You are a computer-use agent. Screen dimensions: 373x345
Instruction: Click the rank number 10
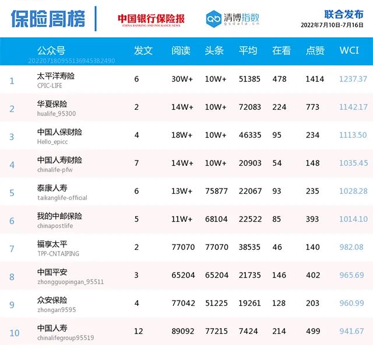point(14,333)
